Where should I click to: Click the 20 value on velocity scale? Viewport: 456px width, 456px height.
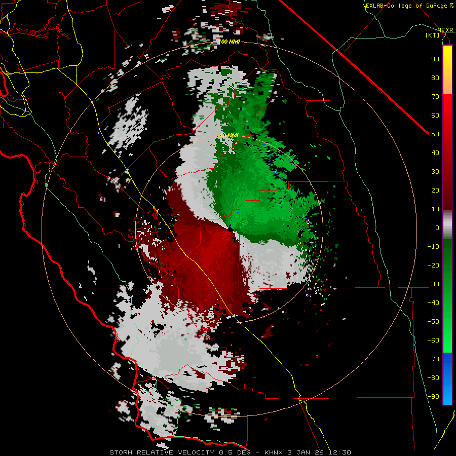pyautogui.click(x=435, y=190)
